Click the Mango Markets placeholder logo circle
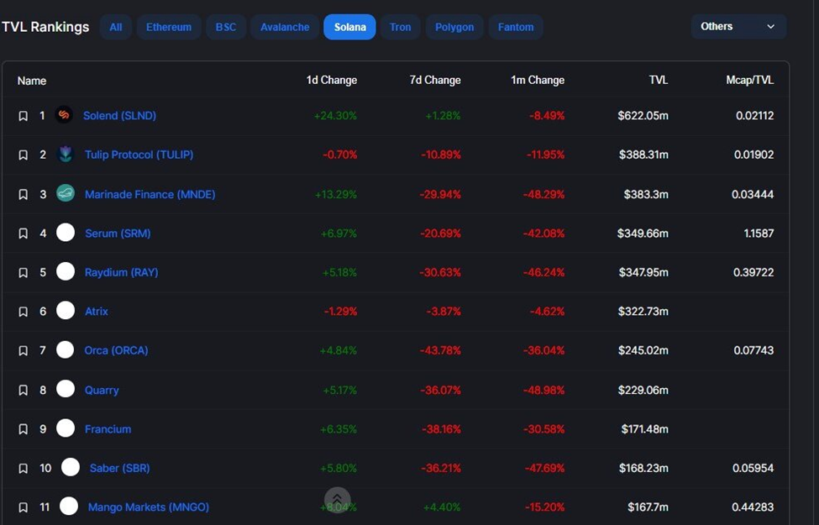This screenshot has width=819, height=525. pyautogui.click(x=69, y=507)
